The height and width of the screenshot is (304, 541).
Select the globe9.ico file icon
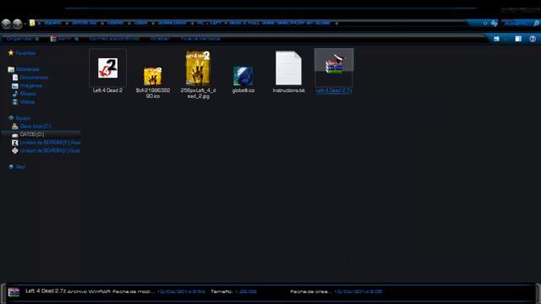pyautogui.click(x=243, y=76)
